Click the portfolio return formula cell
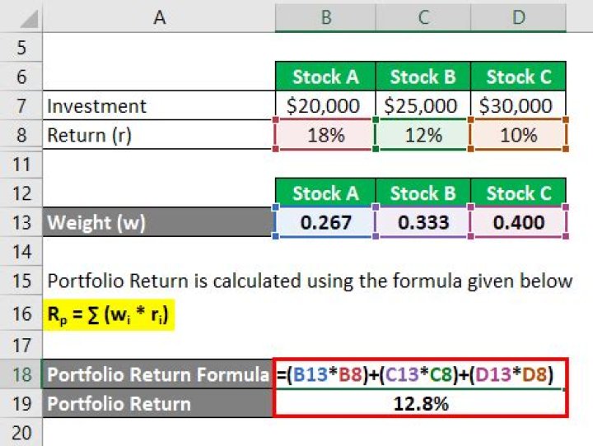 click(x=420, y=374)
